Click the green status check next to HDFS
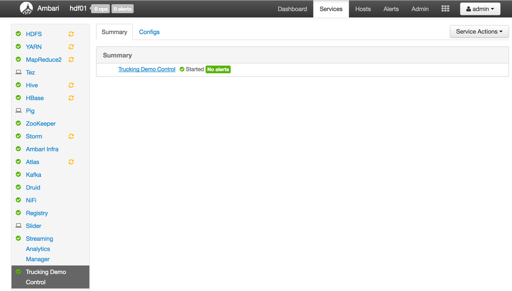 pos(18,34)
